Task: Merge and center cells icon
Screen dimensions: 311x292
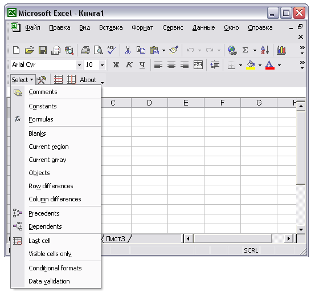Action: coord(198,65)
